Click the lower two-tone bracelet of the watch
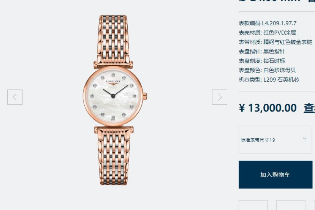 [x=114, y=156]
